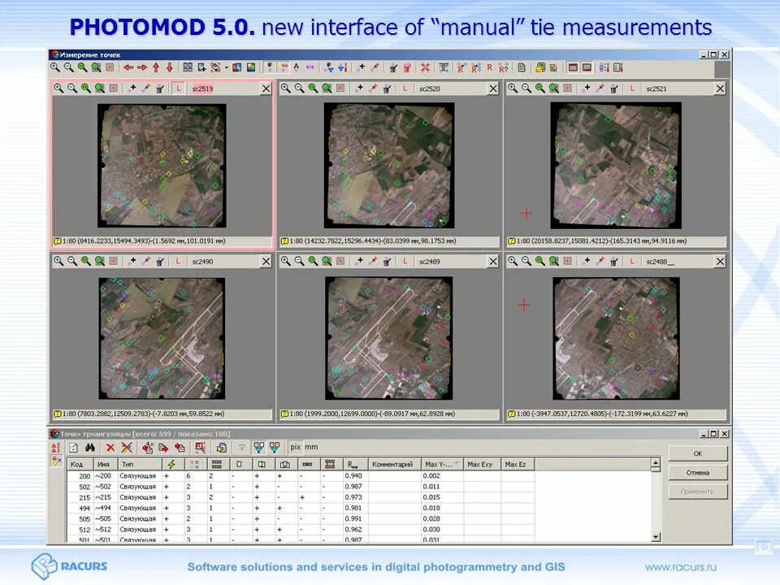Close the sc2519 image pane
Viewport: 780px width, 585px height.
(x=266, y=89)
